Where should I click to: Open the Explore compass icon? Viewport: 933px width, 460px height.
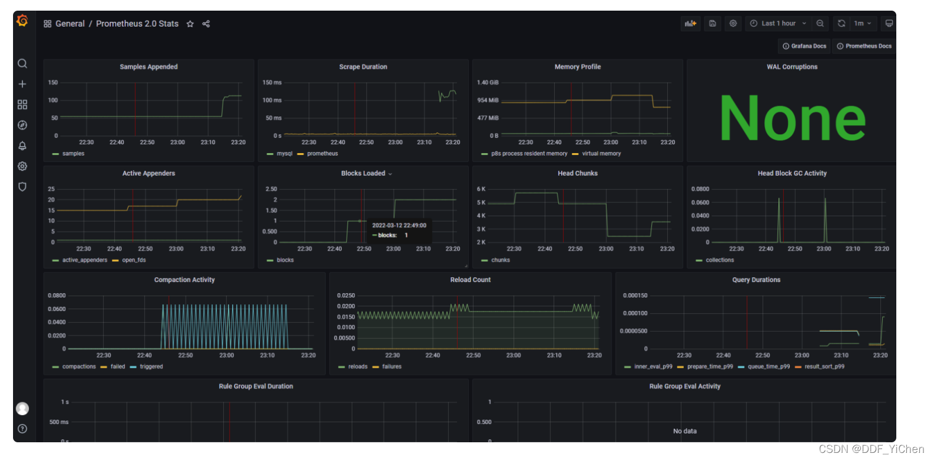[22, 125]
